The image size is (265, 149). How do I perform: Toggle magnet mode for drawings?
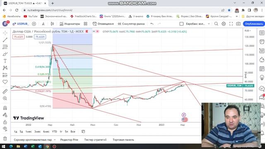(x=5, y=108)
